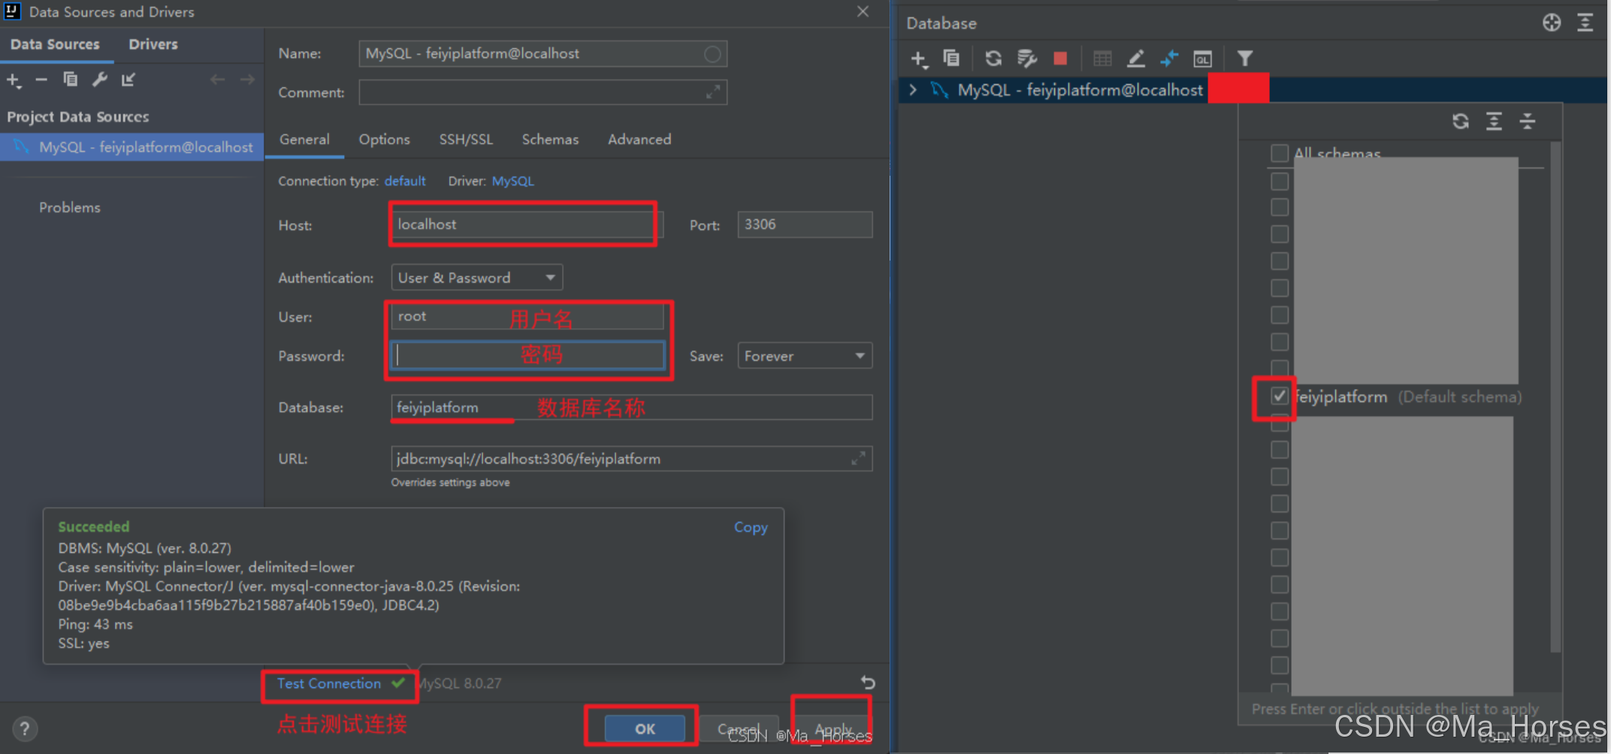Open the Save Forever dropdown
This screenshot has height=754, width=1611.
coord(804,355)
